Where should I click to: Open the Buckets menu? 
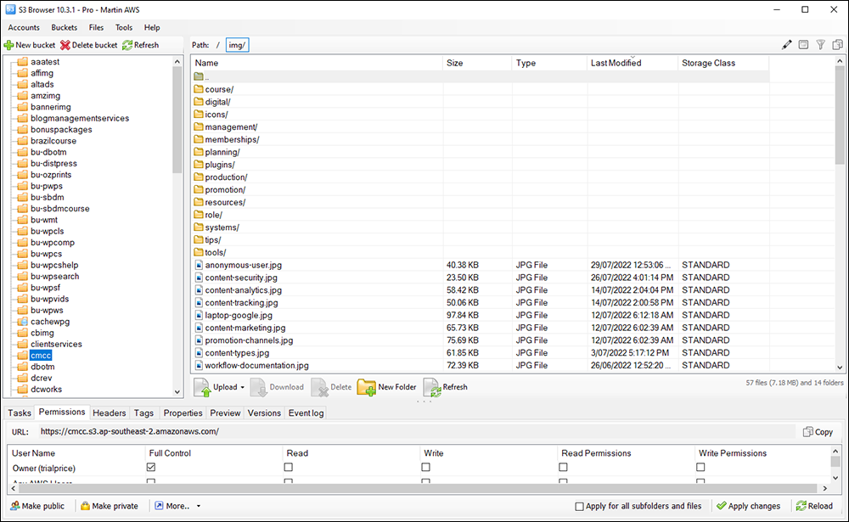pyautogui.click(x=65, y=28)
